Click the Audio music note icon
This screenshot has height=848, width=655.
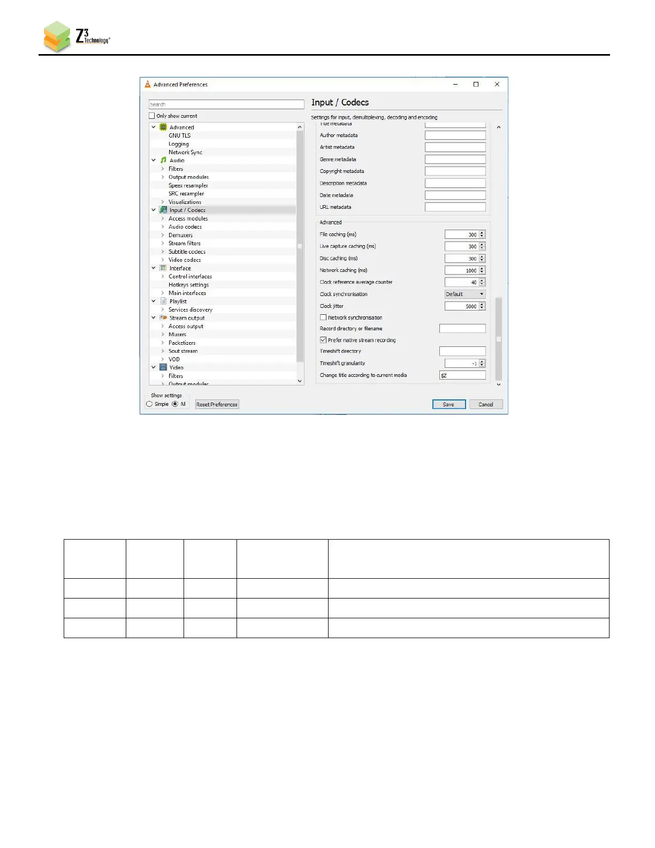[163, 161]
